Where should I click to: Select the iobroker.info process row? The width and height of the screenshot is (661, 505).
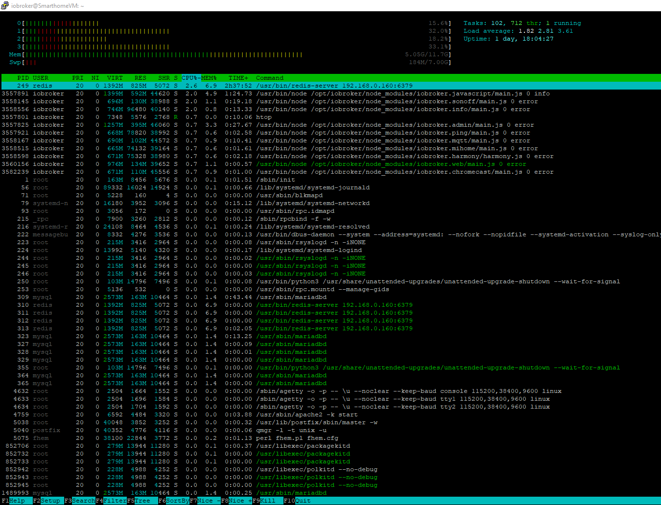tap(330, 109)
